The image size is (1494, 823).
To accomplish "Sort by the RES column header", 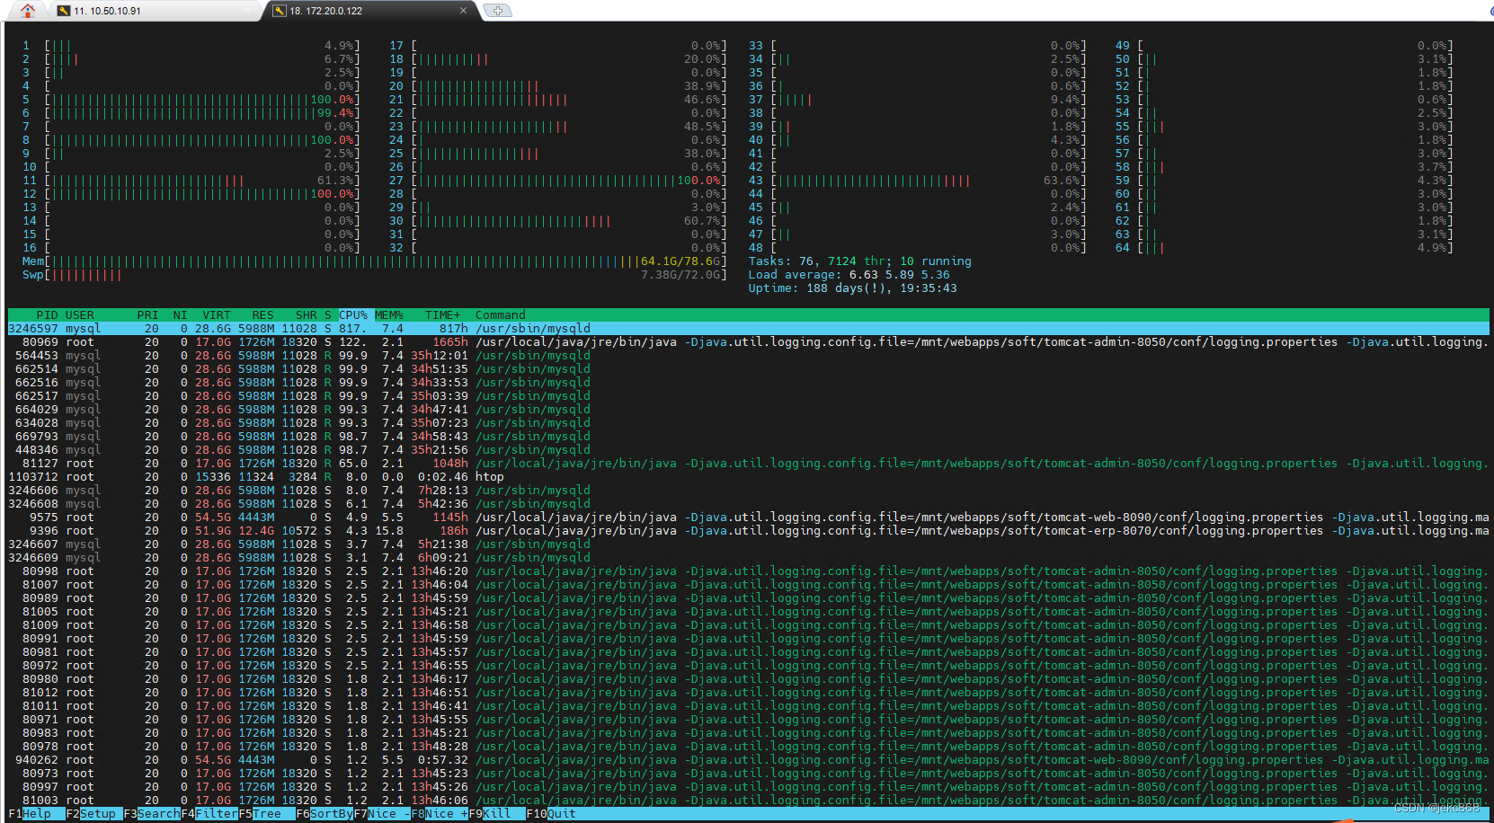I will click(x=262, y=315).
